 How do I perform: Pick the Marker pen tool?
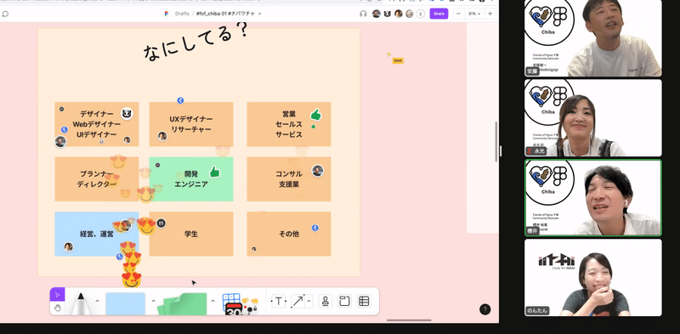[81, 303]
